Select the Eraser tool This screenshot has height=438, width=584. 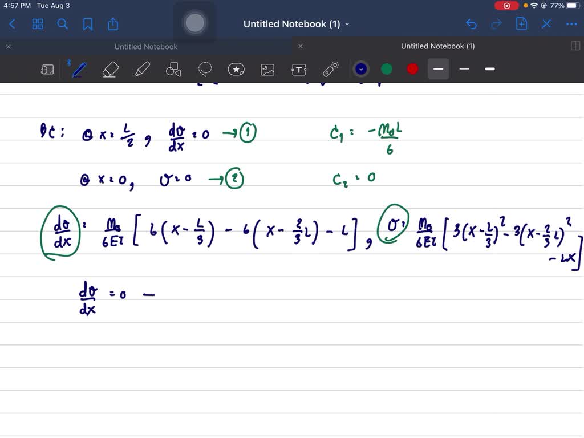click(110, 69)
